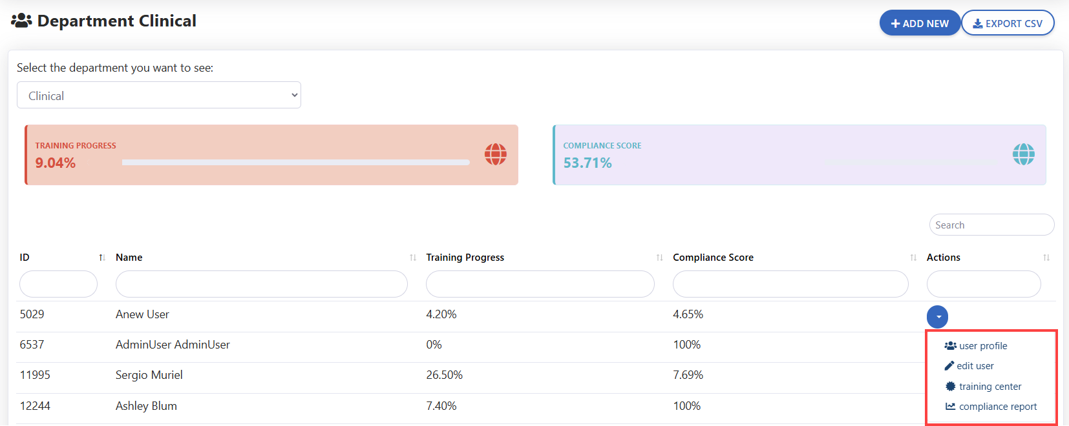This screenshot has height=426, width=1069.
Task: Open user profile from actions menu
Action: click(x=982, y=346)
